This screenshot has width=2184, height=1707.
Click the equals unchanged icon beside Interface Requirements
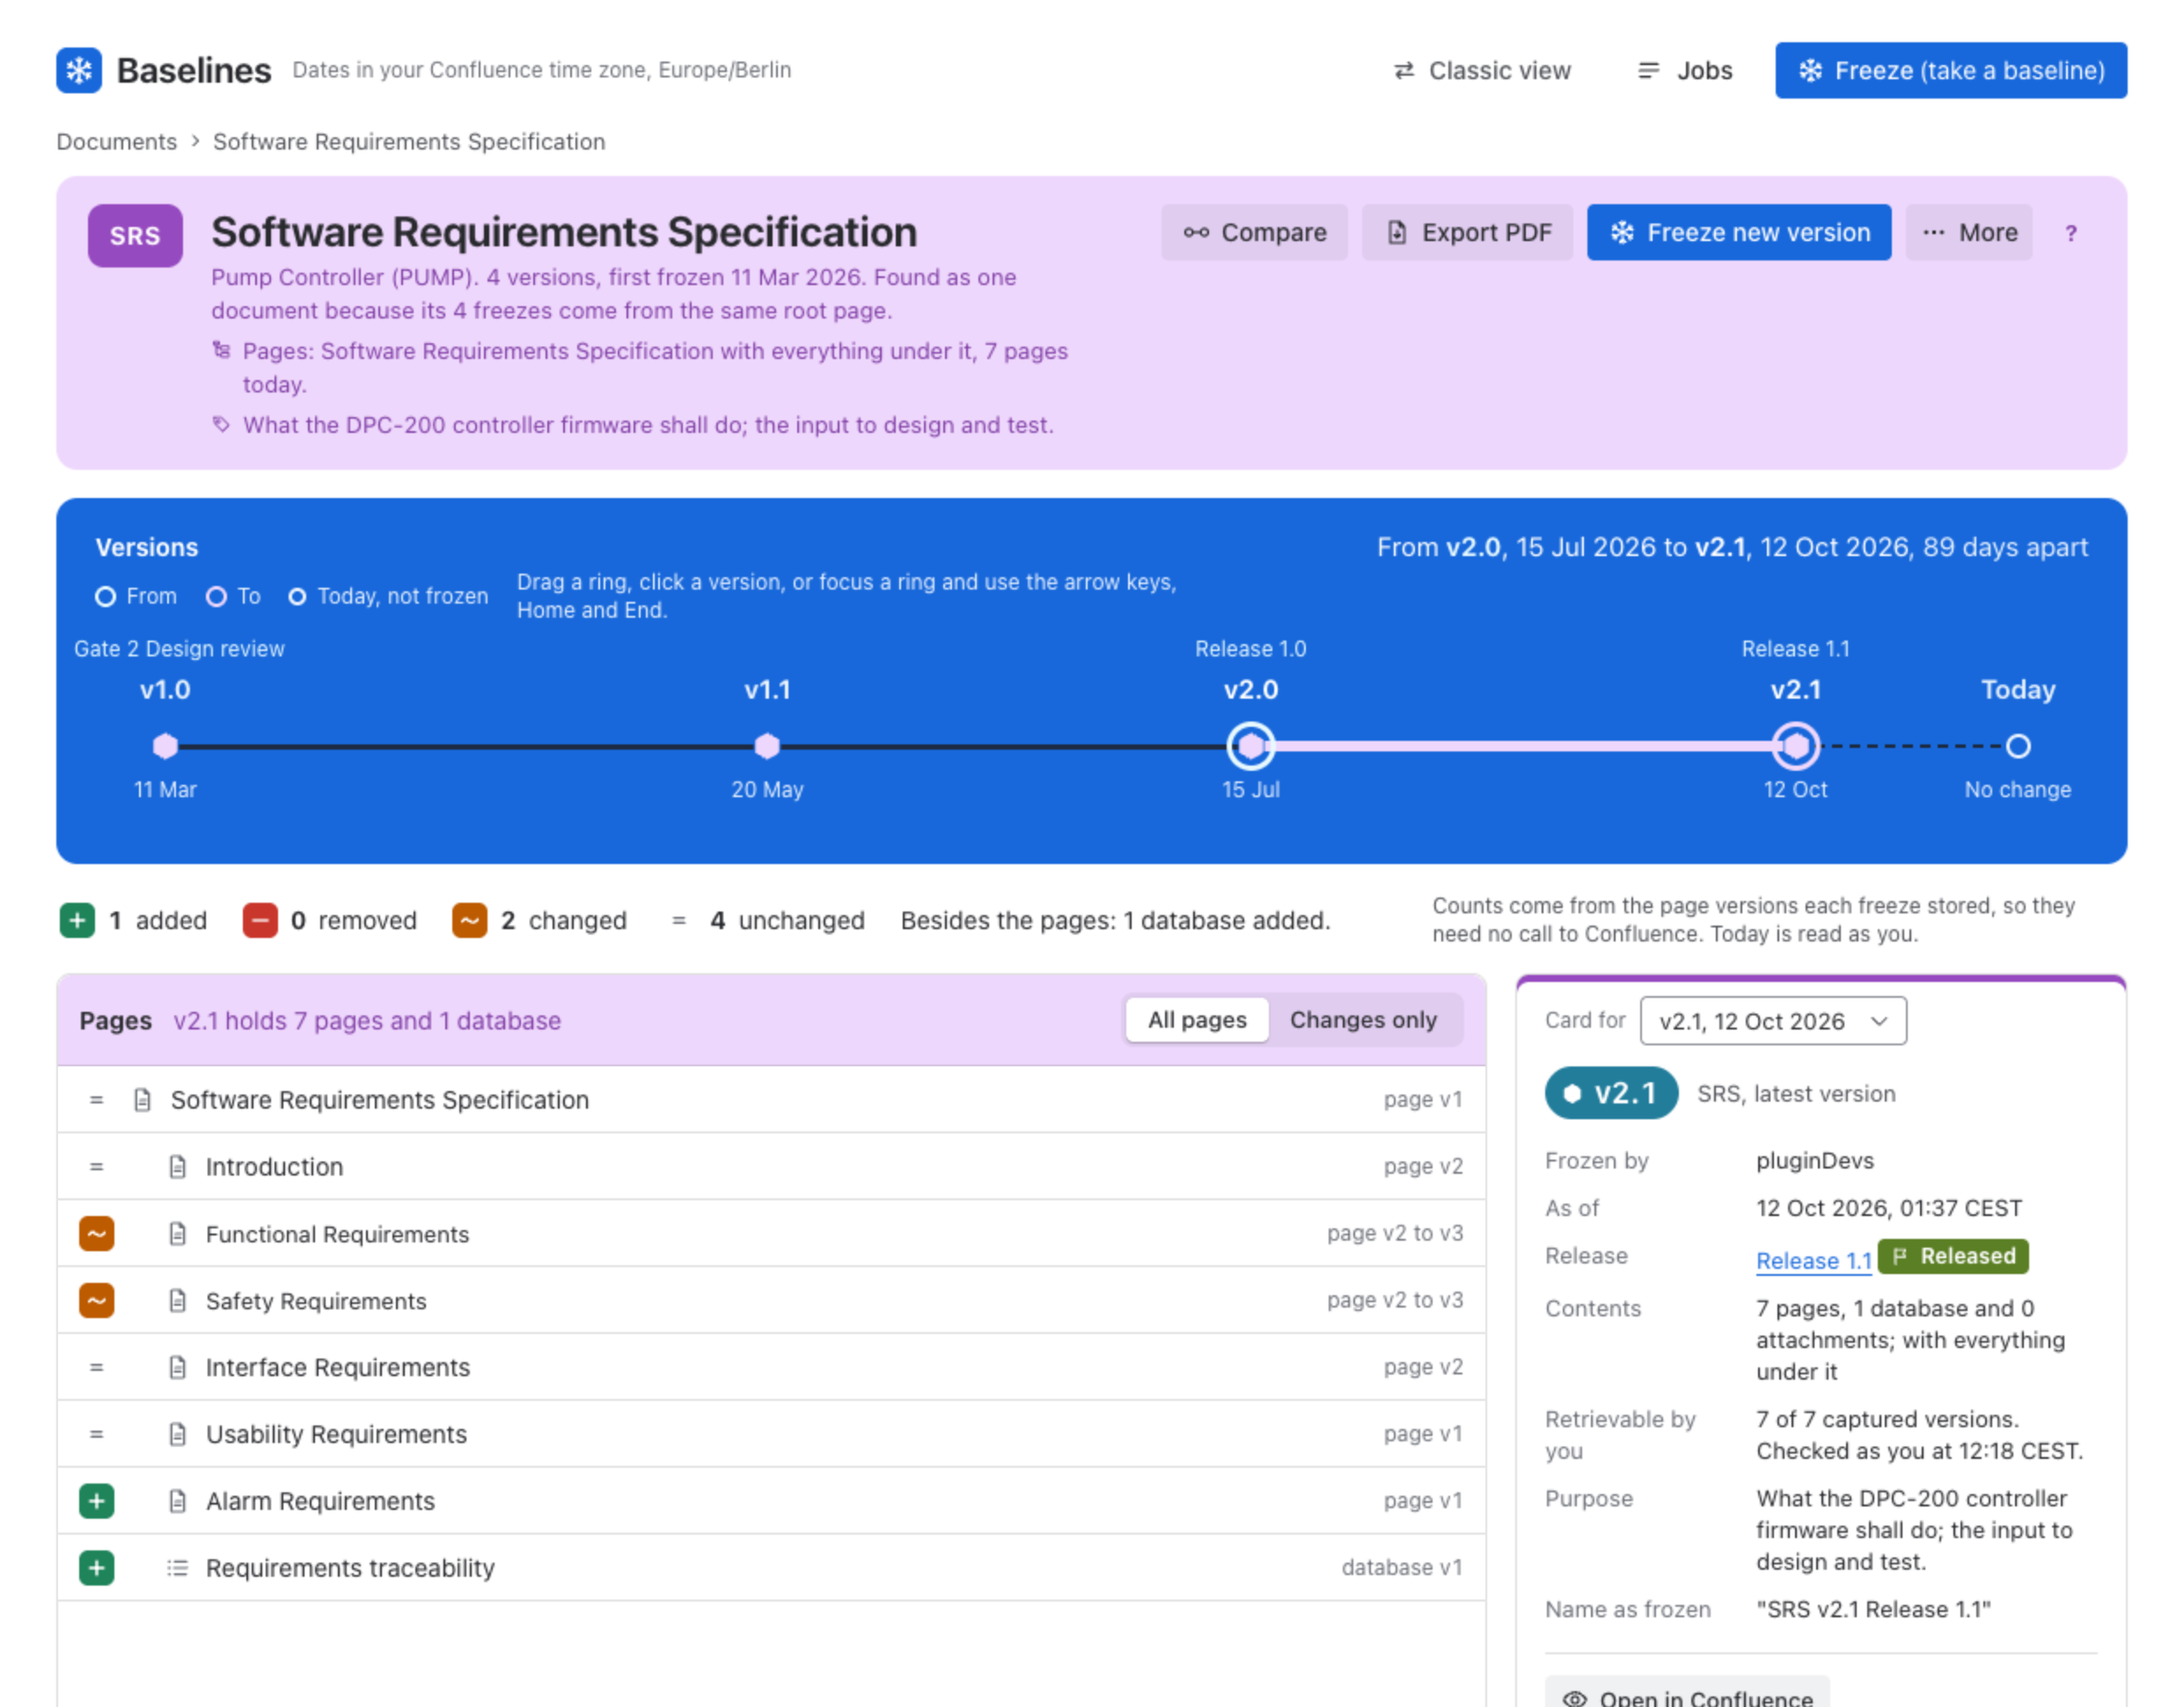coord(97,1367)
